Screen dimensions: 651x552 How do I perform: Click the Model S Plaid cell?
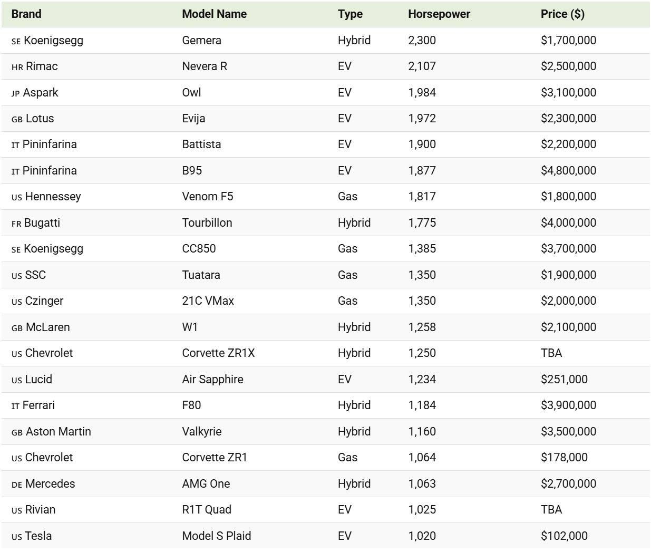[x=216, y=536]
